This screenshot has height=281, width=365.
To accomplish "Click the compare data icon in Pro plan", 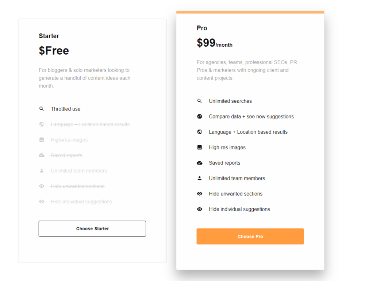I will [199, 117].
